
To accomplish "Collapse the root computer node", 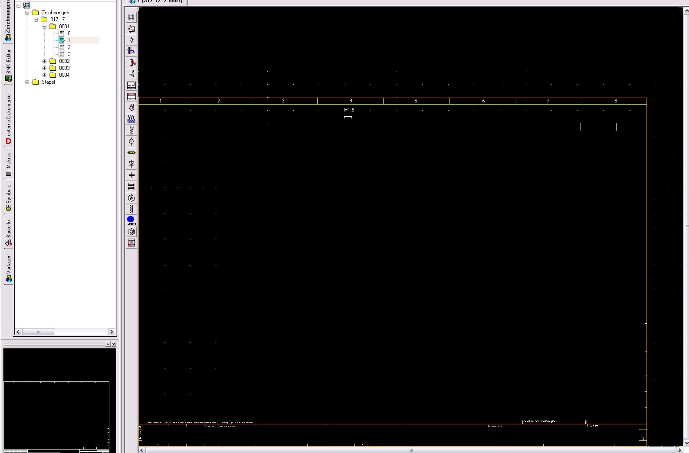I will click(19, 6).
